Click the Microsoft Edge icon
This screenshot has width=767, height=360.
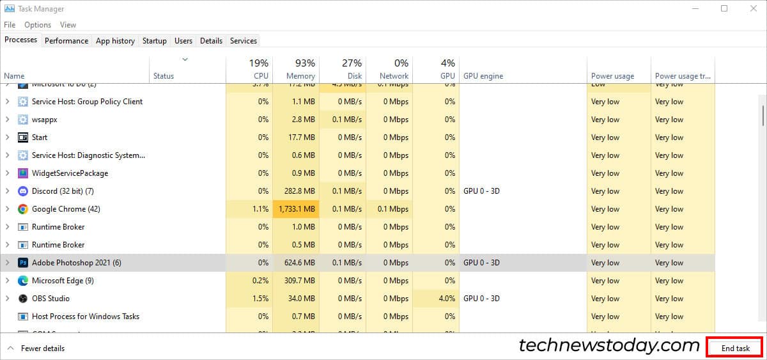(x=23, y=281)
